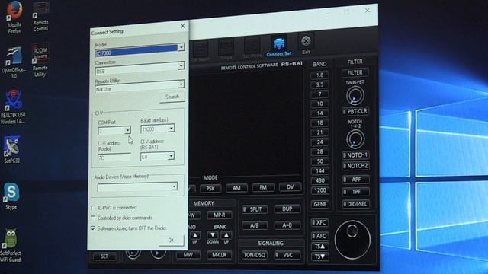Click the DUP button
The height and width of the screenshot is (274, 488).
click(287, 209)
